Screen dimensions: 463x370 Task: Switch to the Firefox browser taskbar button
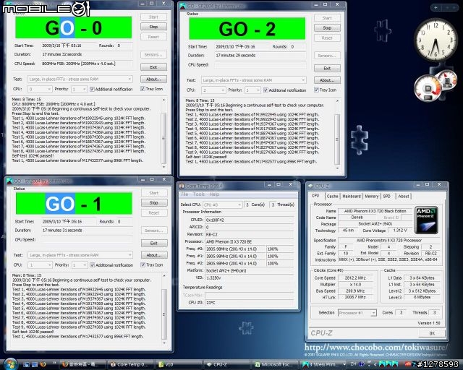82,365
